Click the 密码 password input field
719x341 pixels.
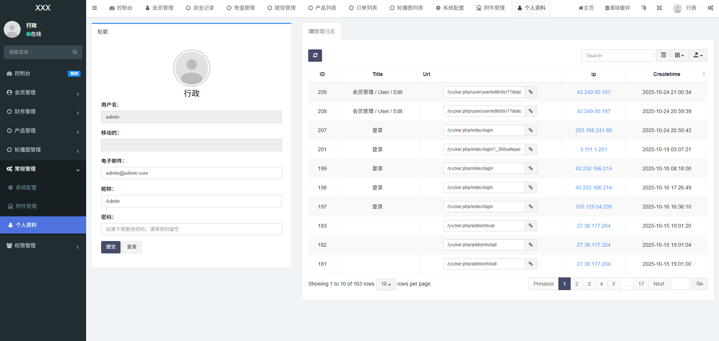pyautogui.click(x=191, y=229)
